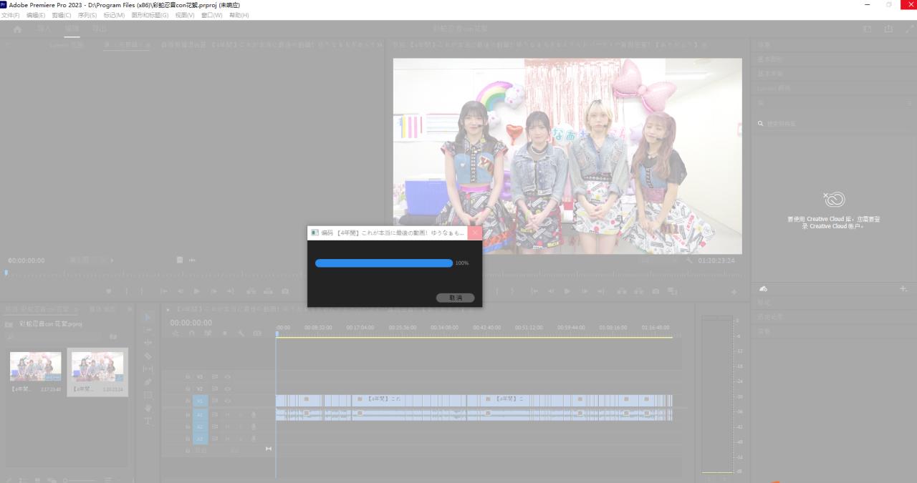
Task: Enable voice-over record on track A1
Action: click(x=254, y=414)
